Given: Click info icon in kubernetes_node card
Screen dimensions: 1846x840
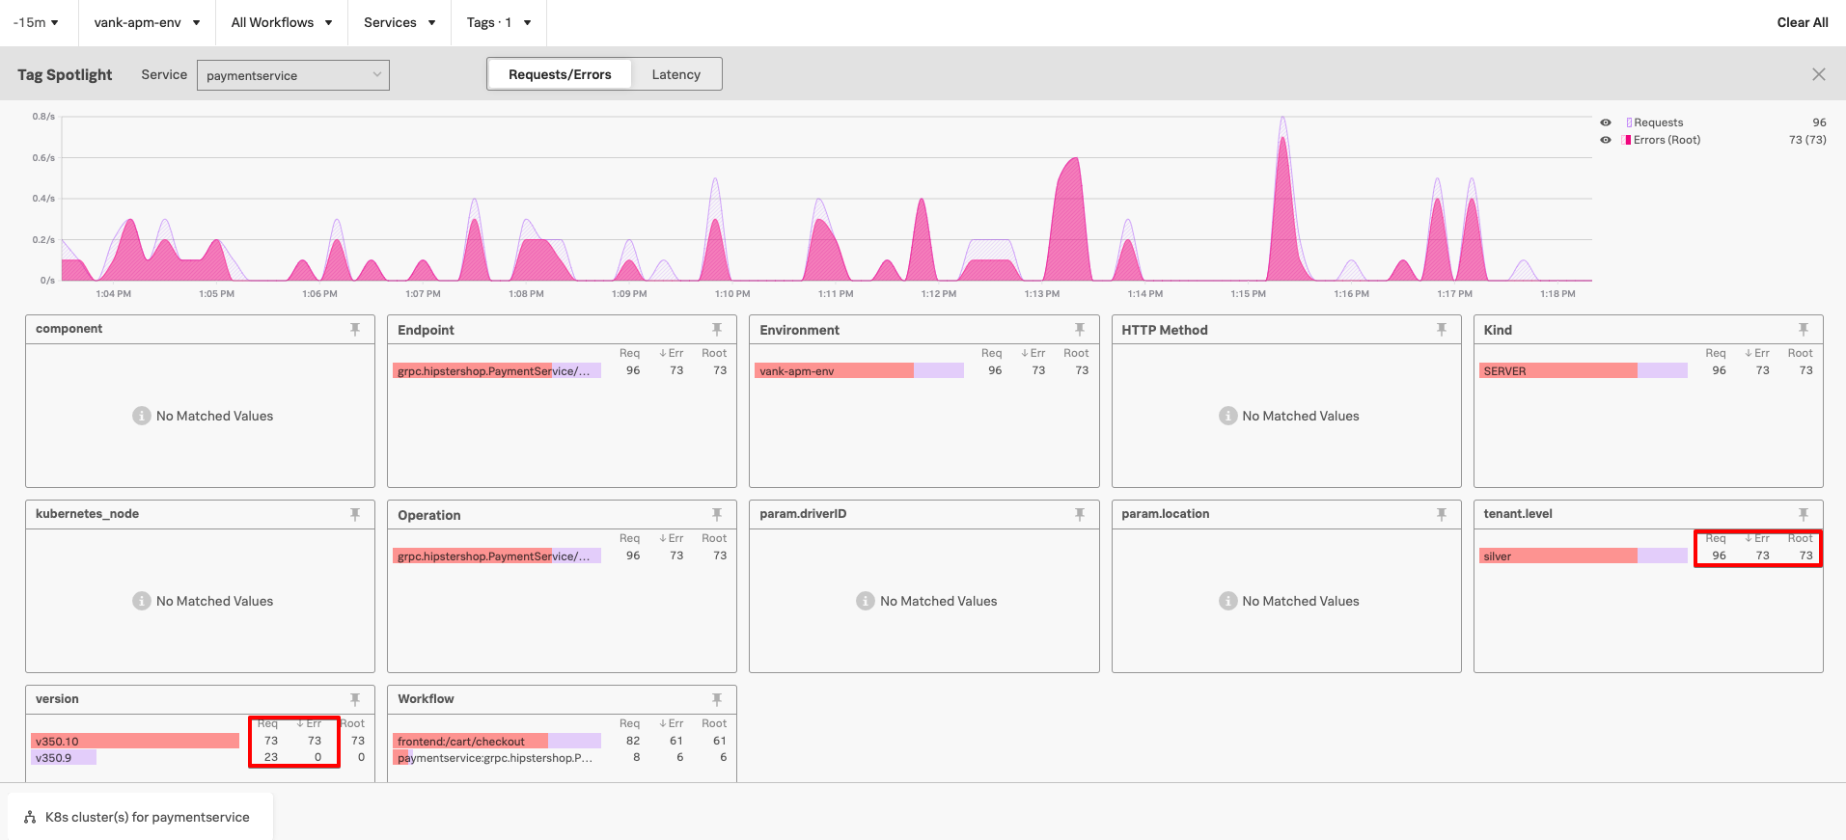Looking at the screenshot, I should 142,601.
